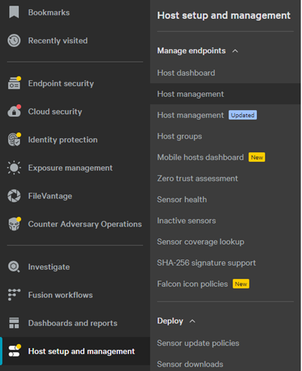Go to Sensor health page
Screen dimensions: 302x371
pyautogui.click(x=182, y=199)
